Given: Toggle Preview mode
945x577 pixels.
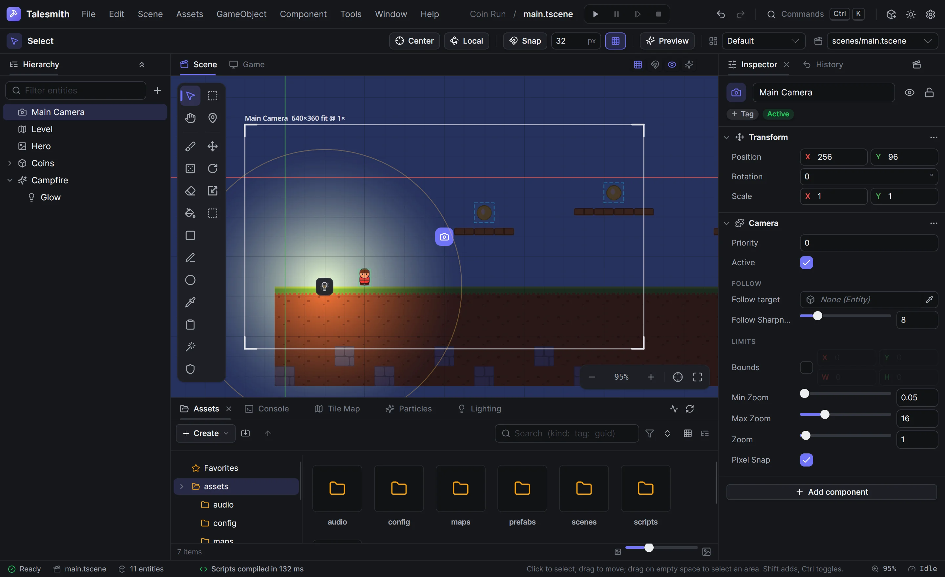Looking at the screenshot, I should point(667,41).
